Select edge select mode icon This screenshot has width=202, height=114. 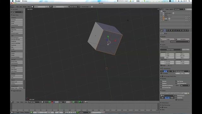[x=69, y=102]
